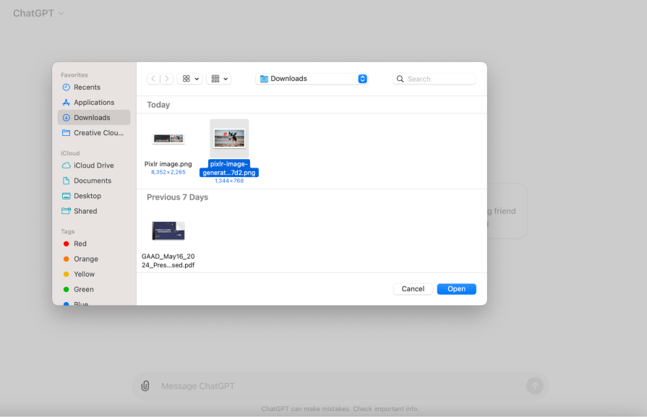Click inside the Search field
Screen dimensions: 647x417
pyautogui.click(x=434, y=78)
